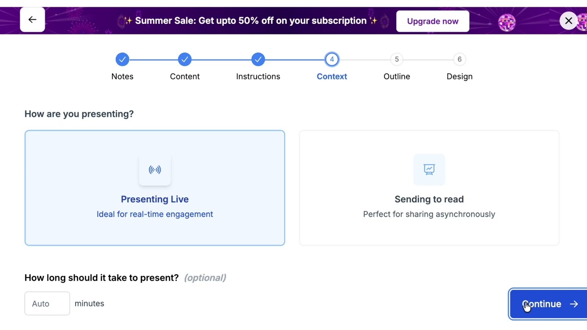Jump to step 5 Outline circle
Image resolution: width=587 pixels, height=330 pixels.
397,60
